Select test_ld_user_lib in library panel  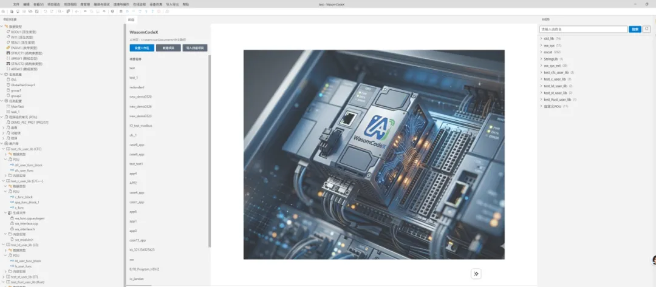click(555, 86)
